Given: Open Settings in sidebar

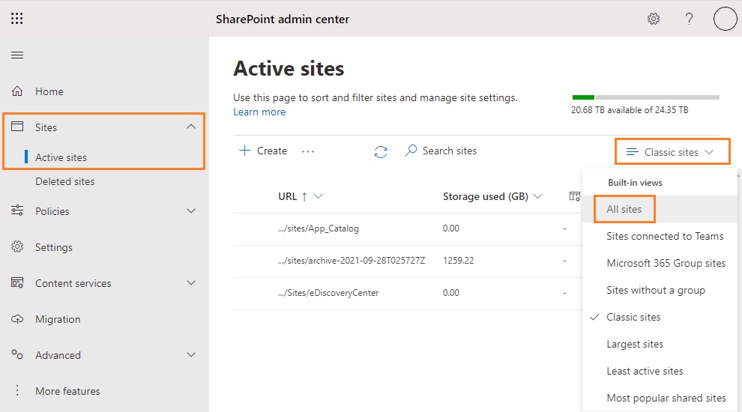Looking at the screenshot, I should tap(54, 247).
